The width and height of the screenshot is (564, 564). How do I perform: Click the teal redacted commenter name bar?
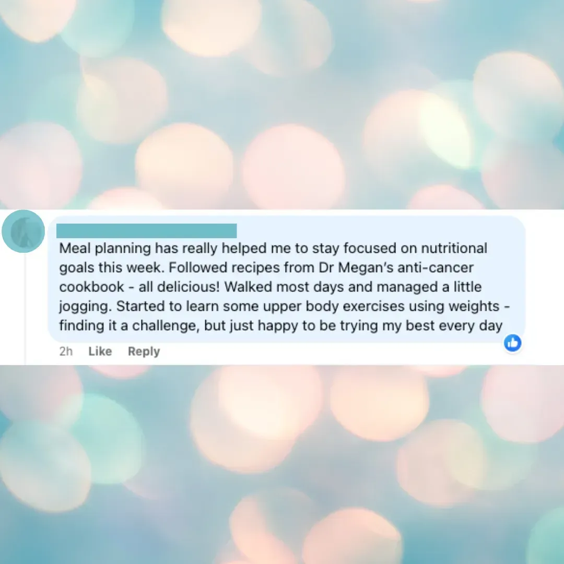tap(146, 231)
